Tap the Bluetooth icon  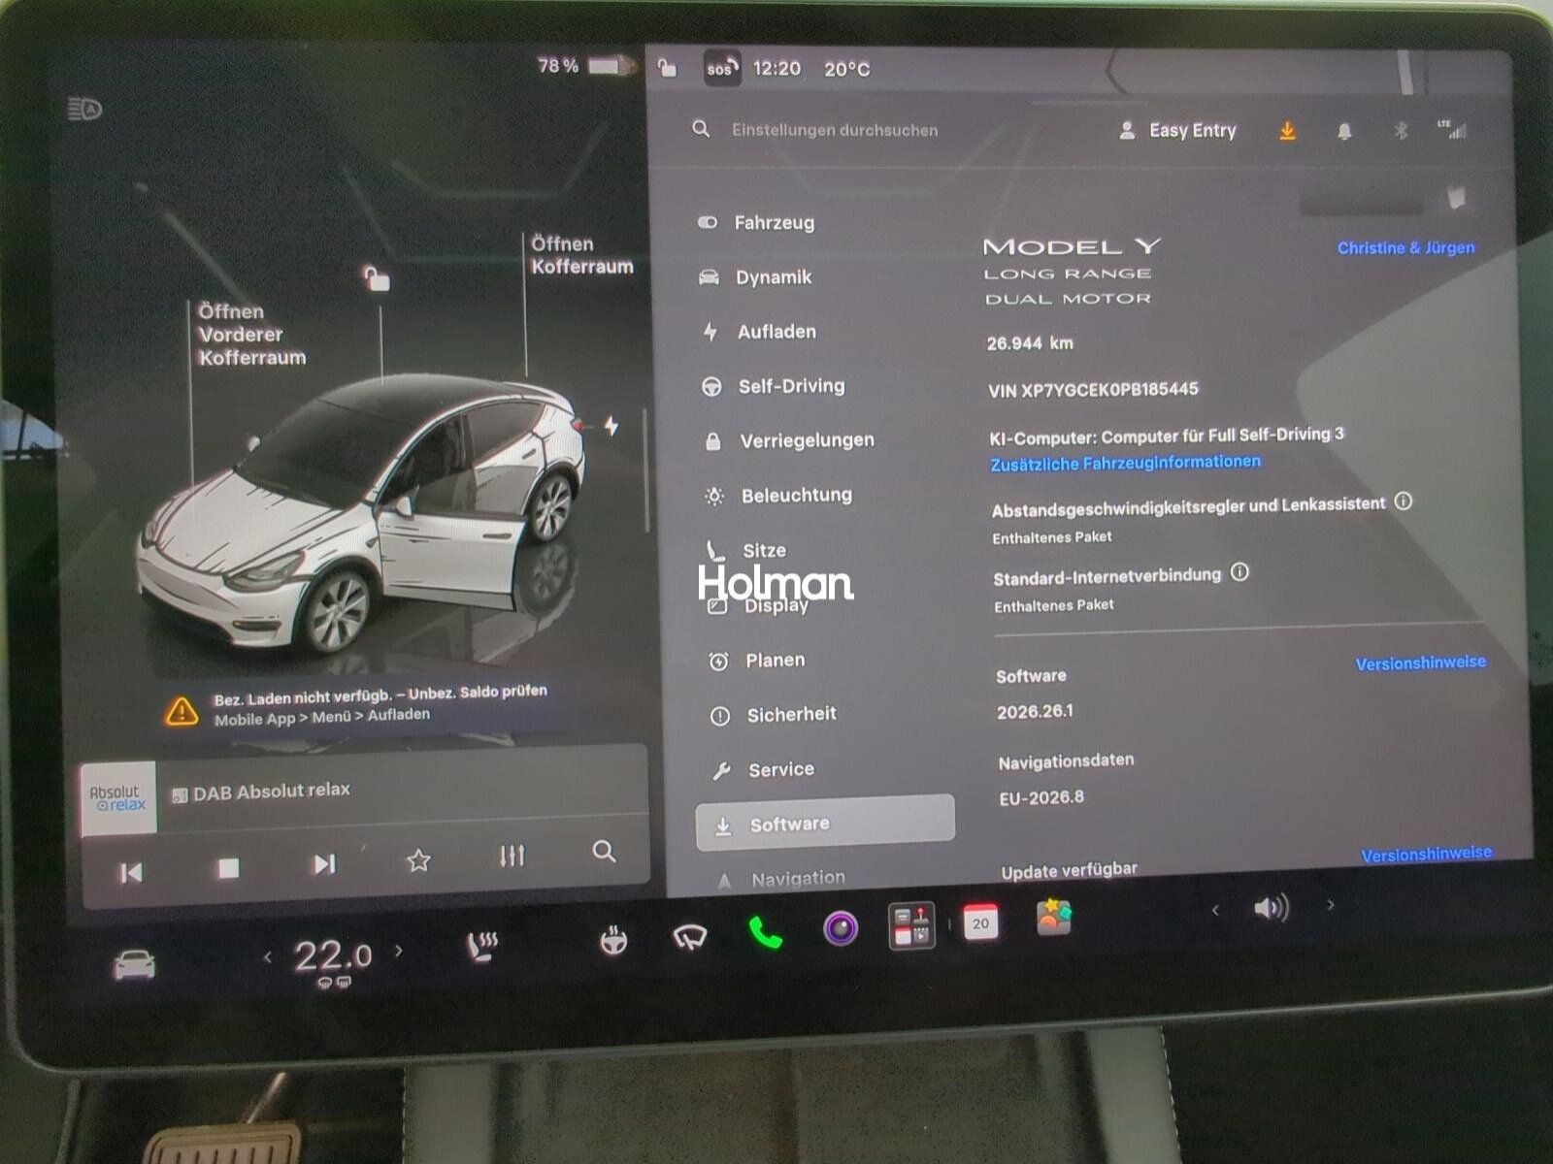point(1400,130)
